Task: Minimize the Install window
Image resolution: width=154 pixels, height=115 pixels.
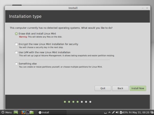Action: 143,8
